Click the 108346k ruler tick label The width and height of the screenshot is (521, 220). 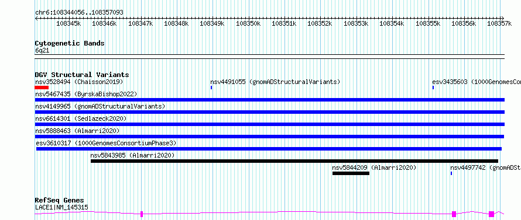pos(104,23)
